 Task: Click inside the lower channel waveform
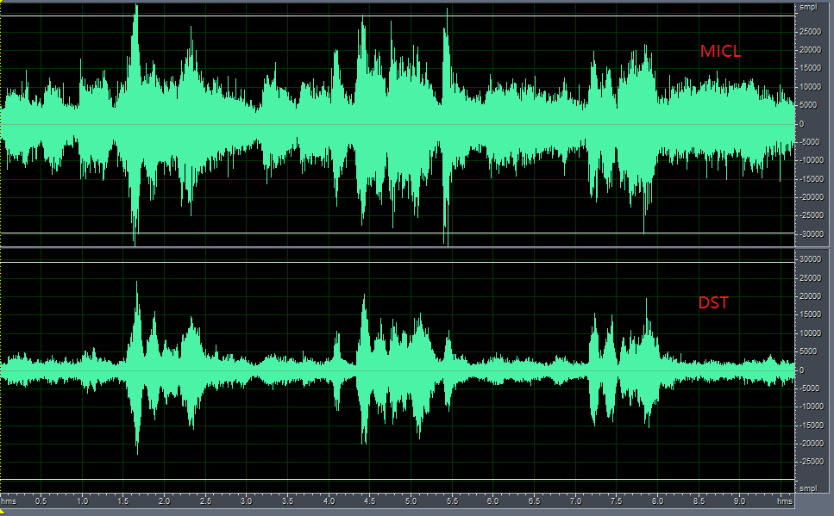click(x=398, y=371)
